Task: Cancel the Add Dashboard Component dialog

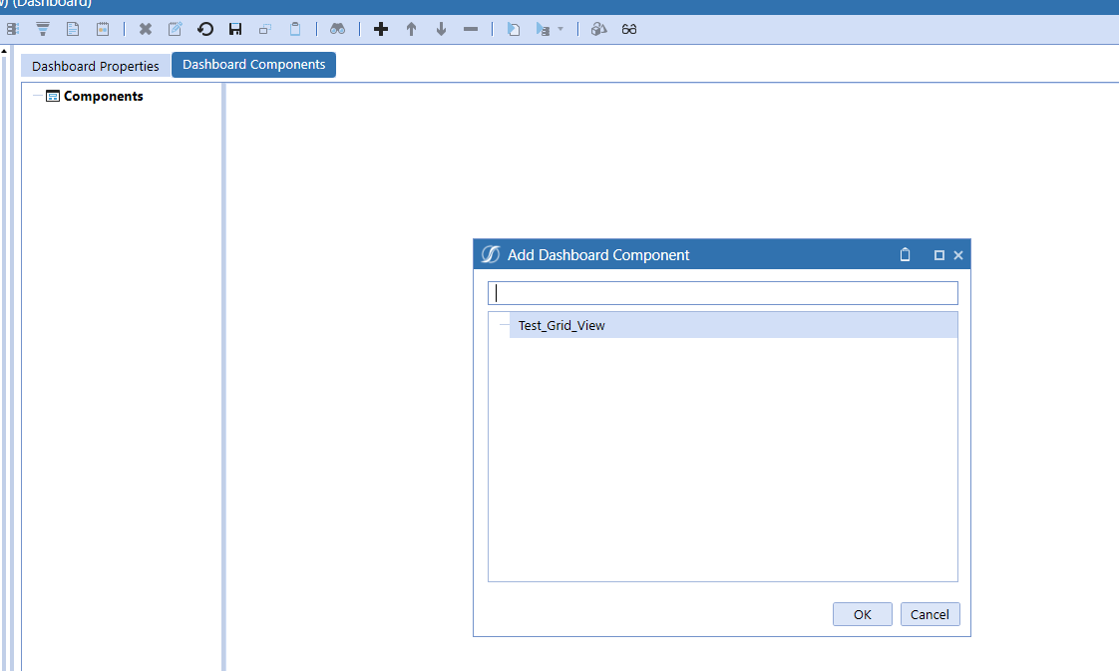Action: point(930,614)
